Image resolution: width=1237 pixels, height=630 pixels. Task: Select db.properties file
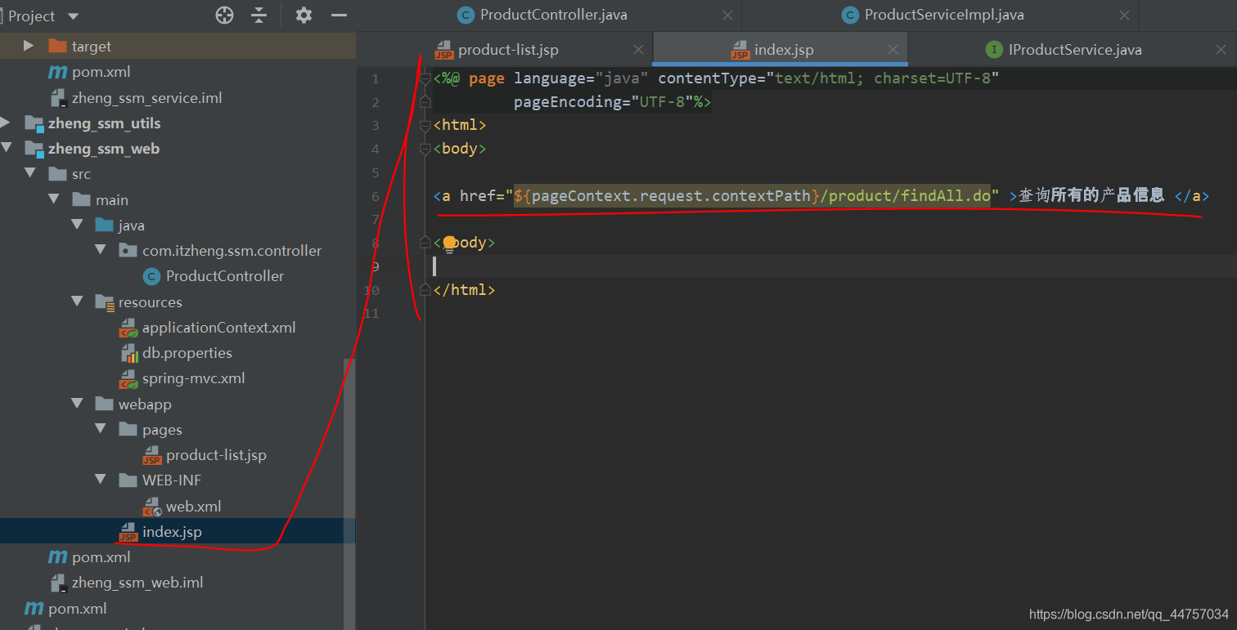point(187,353)
